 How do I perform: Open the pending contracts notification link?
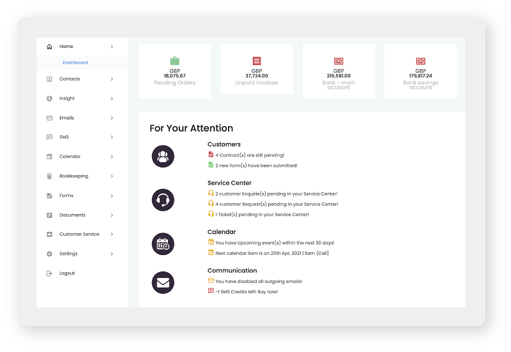[249, 155]
